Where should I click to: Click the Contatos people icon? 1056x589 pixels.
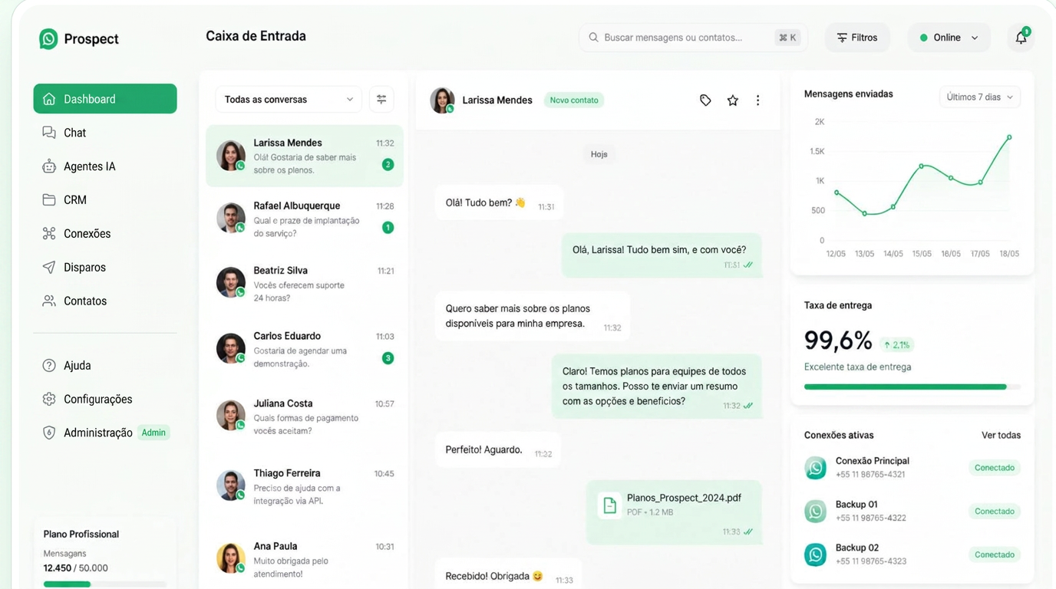point(49,301)
